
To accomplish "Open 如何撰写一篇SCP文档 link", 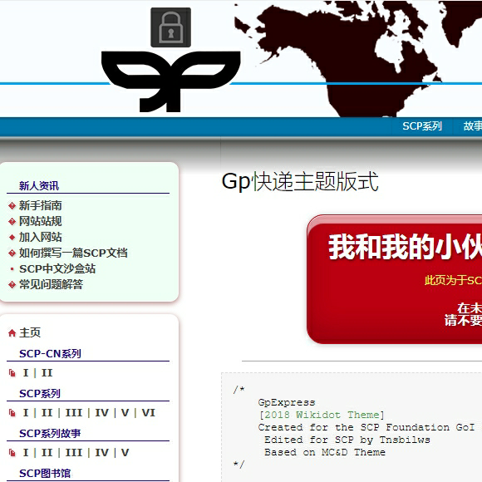I will (x=73, y=253).
